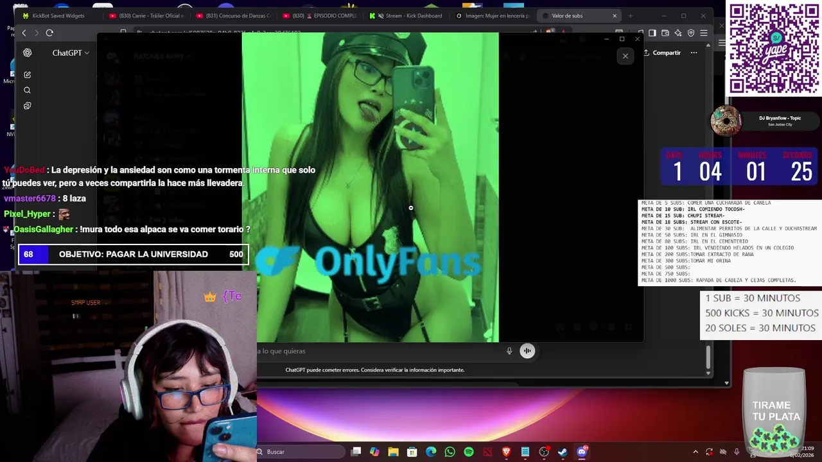This screenshot has height=462, width=822.
Task: Open Spotify from the taskbar
Action: pos(469,452)
